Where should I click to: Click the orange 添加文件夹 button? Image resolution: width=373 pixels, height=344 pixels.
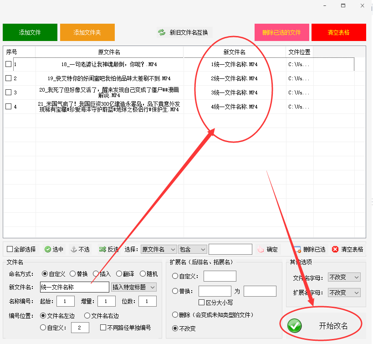pyautogui.click(x=87, y=32)
